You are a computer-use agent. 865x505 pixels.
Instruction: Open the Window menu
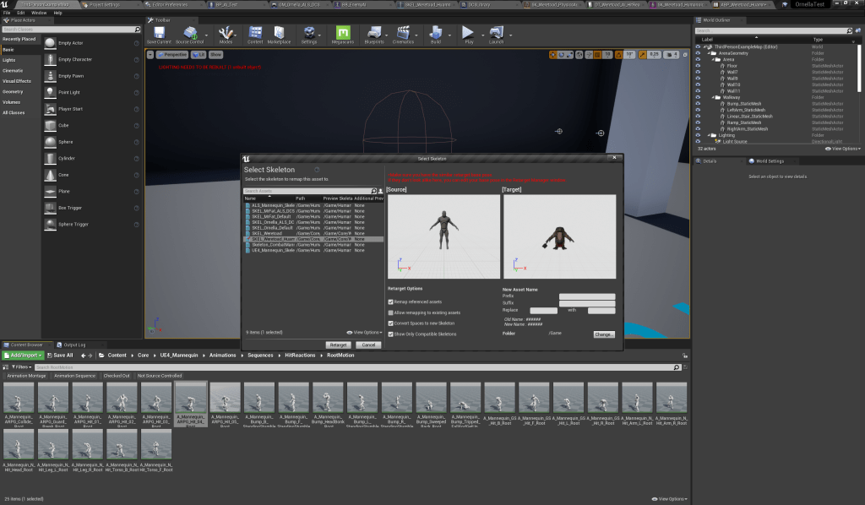(x=39, y=13)
